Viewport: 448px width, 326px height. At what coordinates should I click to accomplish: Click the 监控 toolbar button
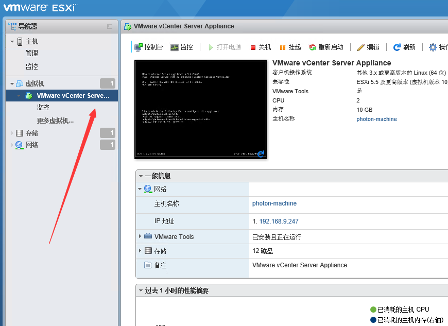click(182, 47)
